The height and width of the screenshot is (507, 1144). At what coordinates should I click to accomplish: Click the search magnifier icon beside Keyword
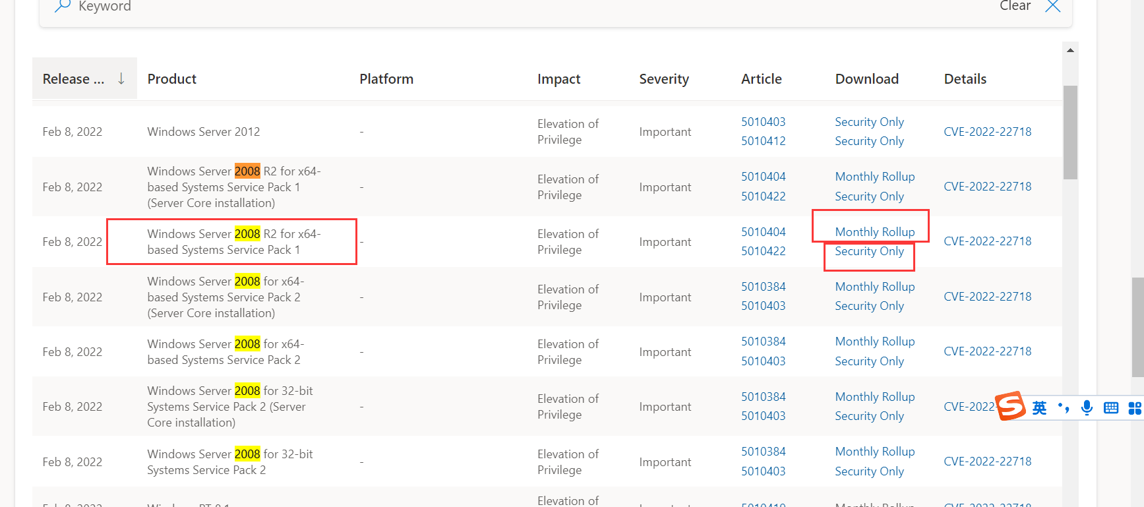tap(63, 6)
